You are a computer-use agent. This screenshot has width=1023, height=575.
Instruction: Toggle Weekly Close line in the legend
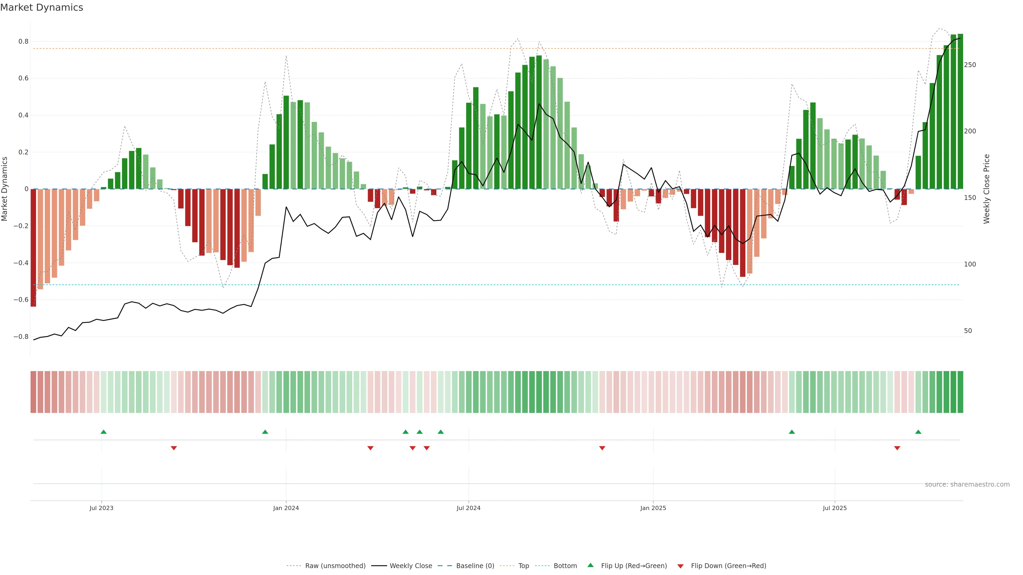pyautogui.click(x=411, y=566)
